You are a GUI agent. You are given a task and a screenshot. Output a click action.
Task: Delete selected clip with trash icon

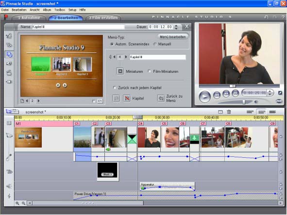(229, 112)
